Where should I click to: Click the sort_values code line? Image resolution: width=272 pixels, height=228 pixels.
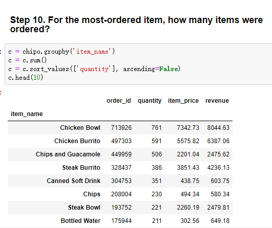coord(94,69)
